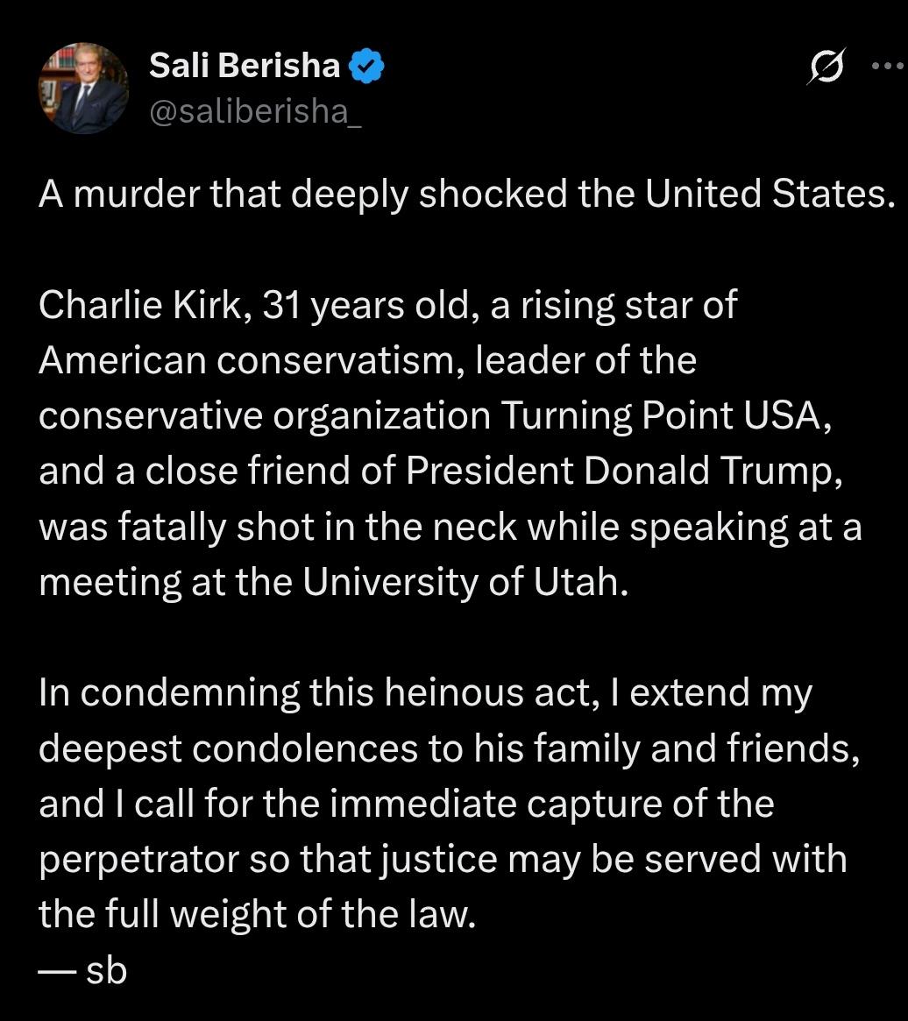Open the three-dot more options menu
908x1021 pixels.
888,66
